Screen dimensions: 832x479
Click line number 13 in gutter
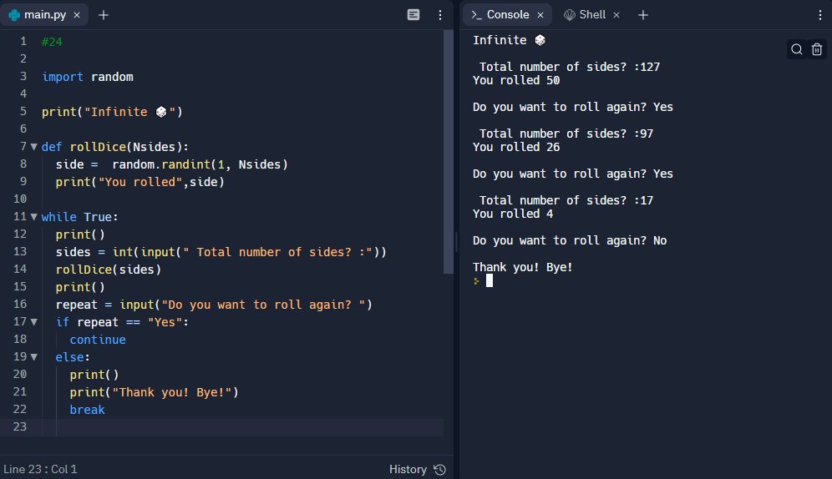click(x=20, y=252)
